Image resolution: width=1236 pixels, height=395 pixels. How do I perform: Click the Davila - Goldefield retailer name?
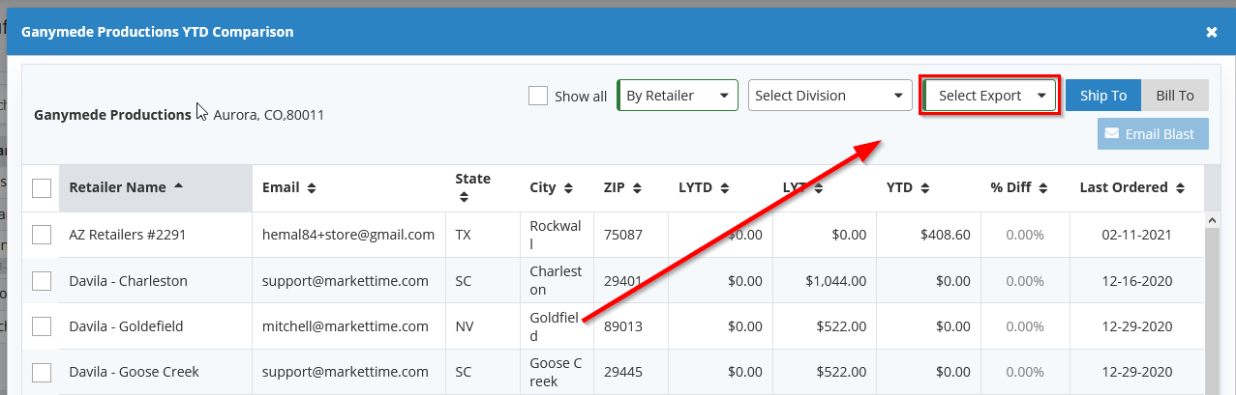click(126, 326)
